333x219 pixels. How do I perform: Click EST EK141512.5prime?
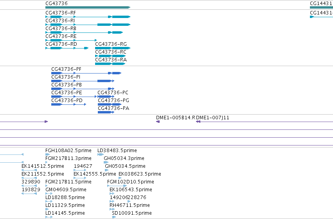click(43, 167)
